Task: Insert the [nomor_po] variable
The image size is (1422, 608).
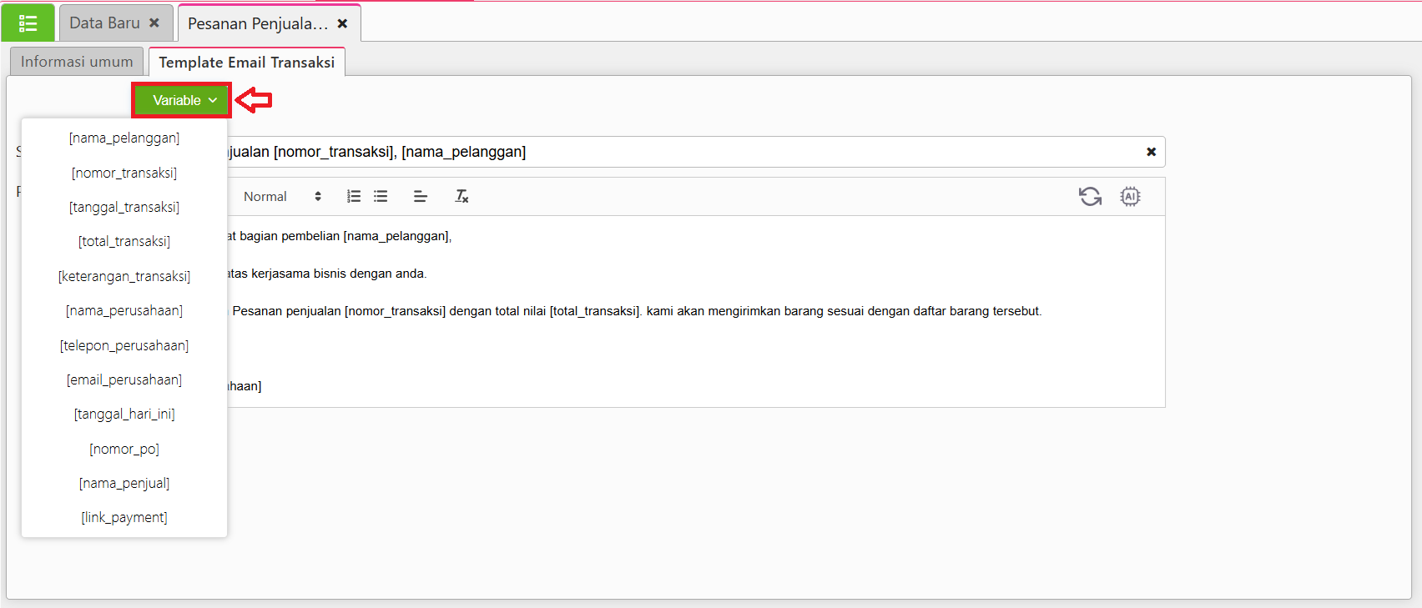Action: tap(124, 449)
